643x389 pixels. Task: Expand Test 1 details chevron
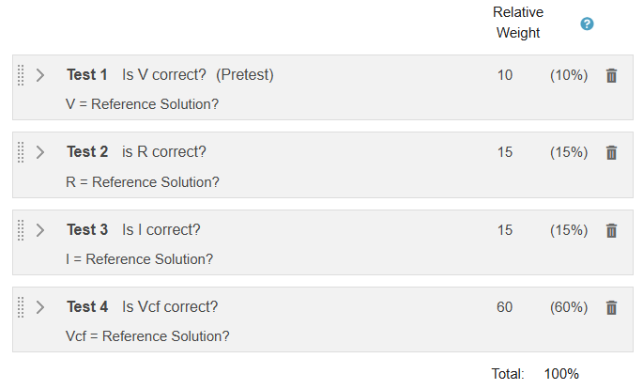click(40, 75)
